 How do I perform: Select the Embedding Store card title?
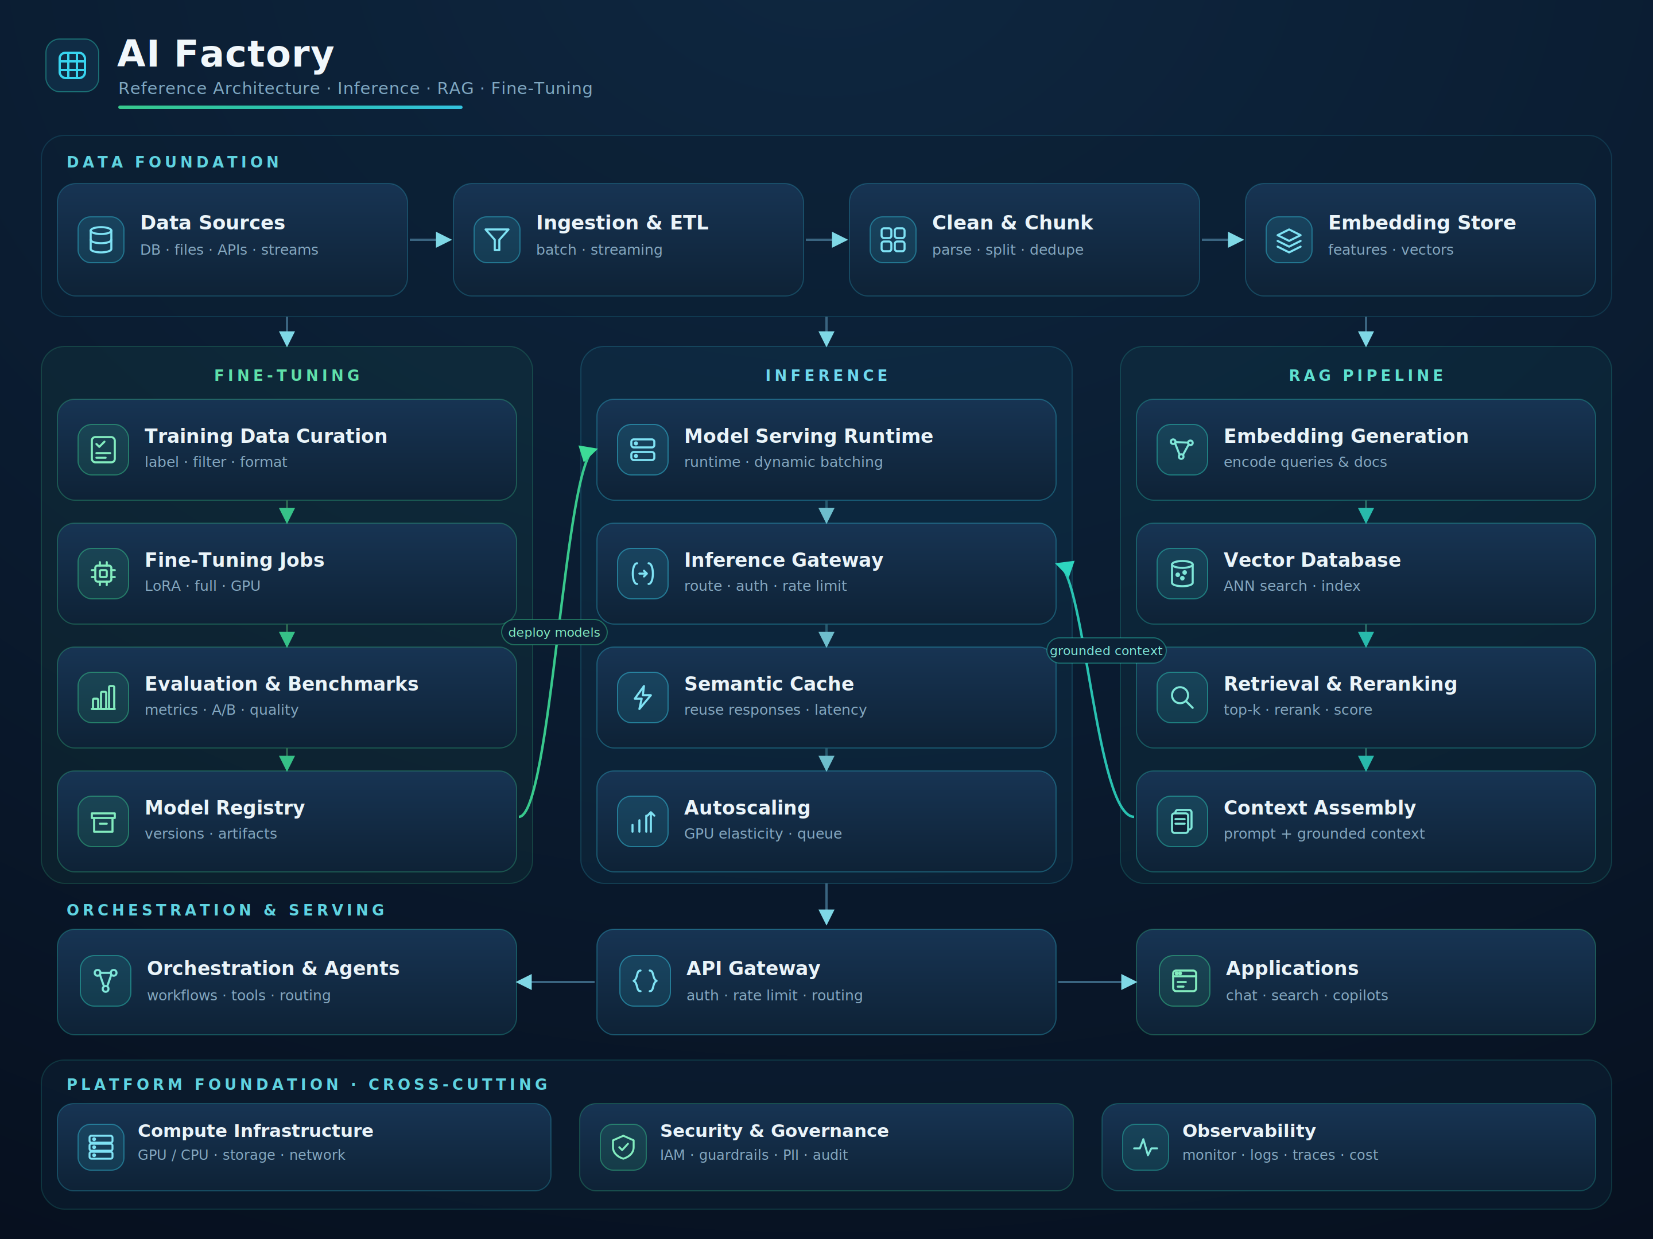click(x=1422, y=223)
